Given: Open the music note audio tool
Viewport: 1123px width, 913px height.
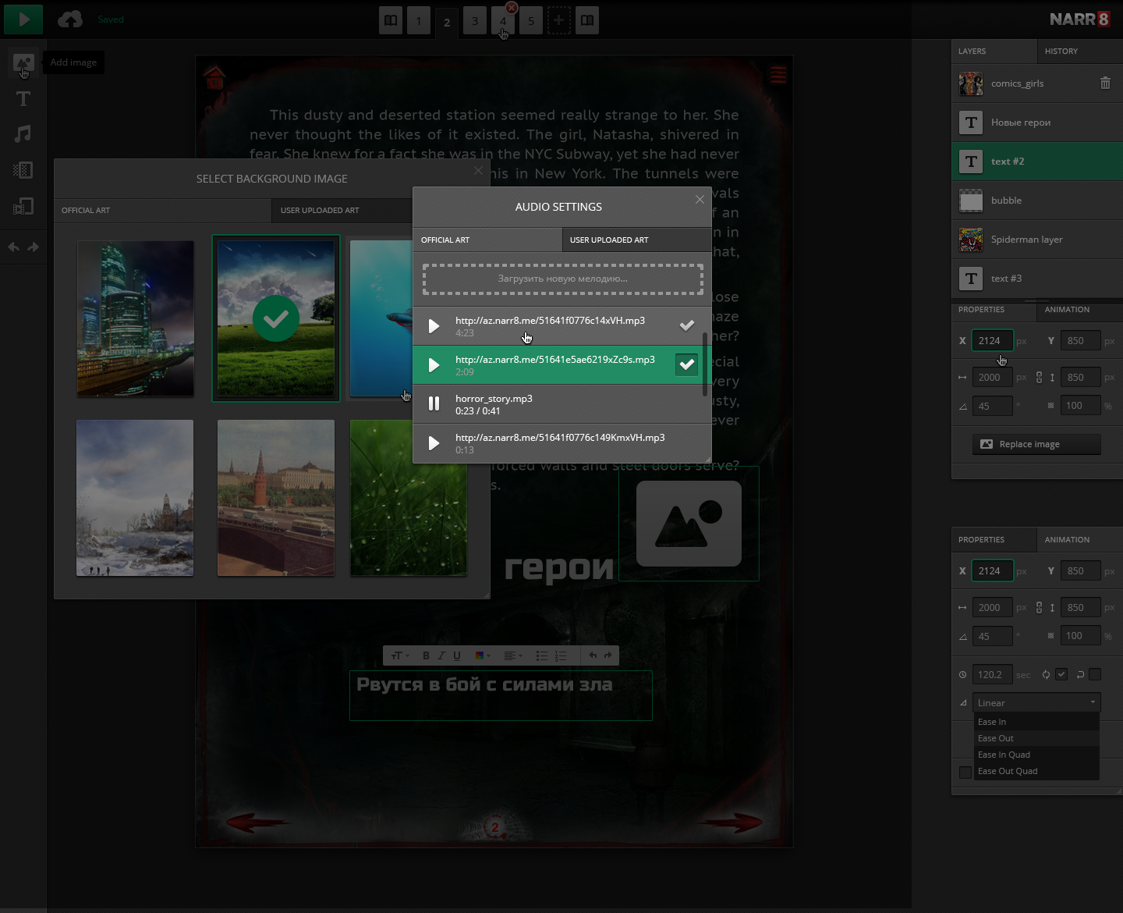Looking at the screenshot, I should pos(23,134).
